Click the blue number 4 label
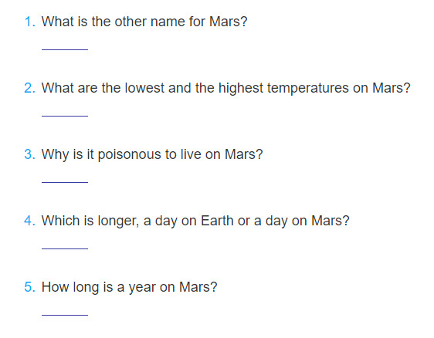Image resolution: width=434 pixels, height=338 pixels. point(30,221)
